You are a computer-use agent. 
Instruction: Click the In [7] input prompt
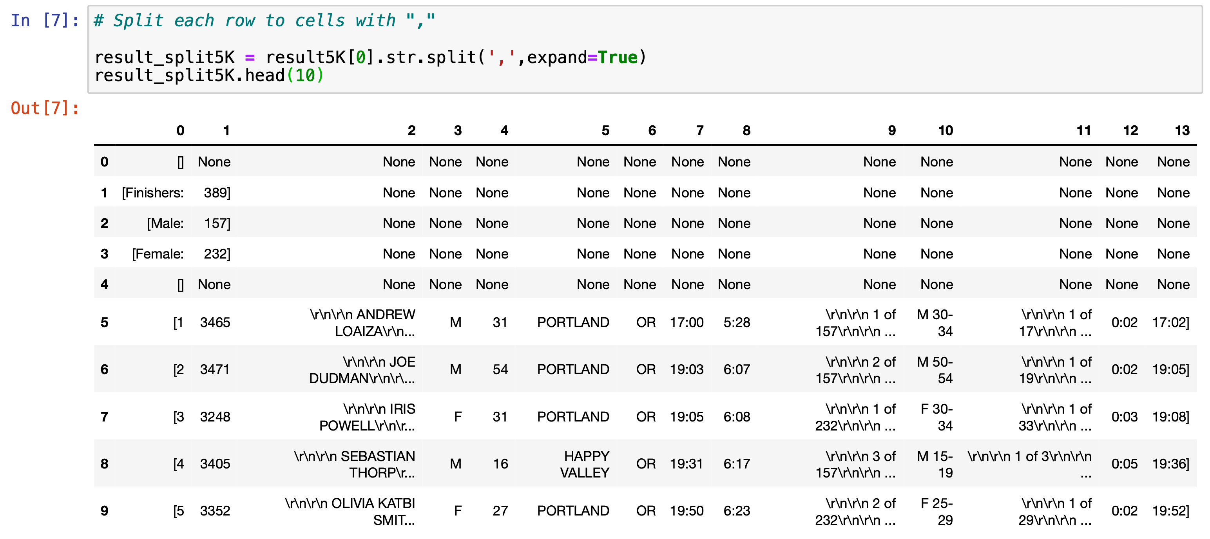pos(45,21)
